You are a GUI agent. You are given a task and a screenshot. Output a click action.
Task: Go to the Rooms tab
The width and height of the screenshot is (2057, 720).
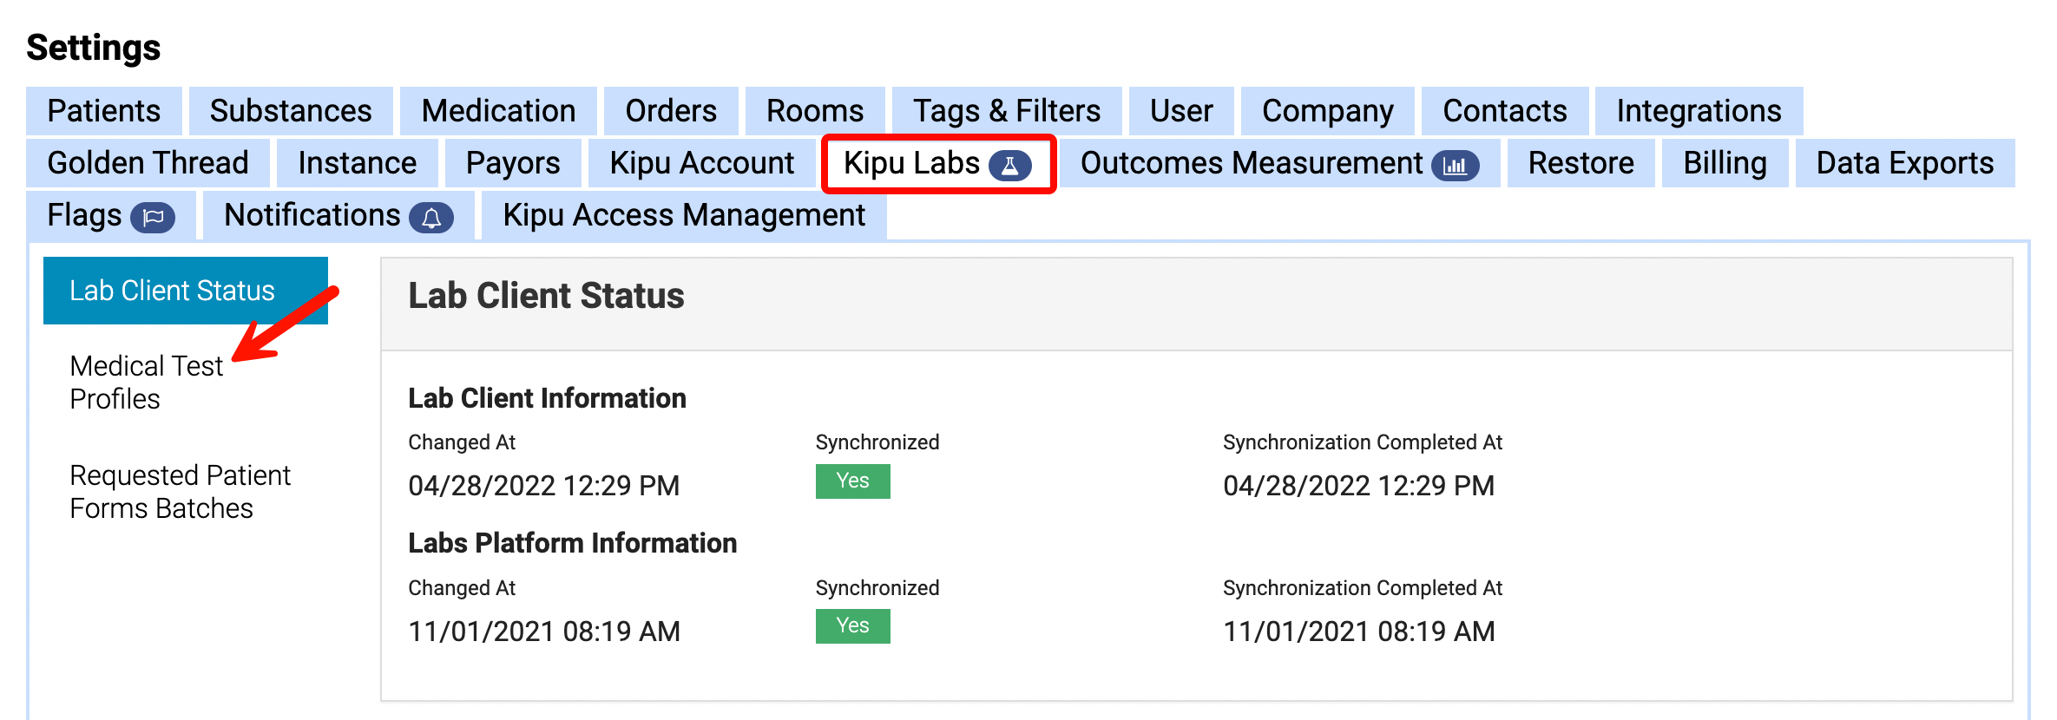[815, 111]
